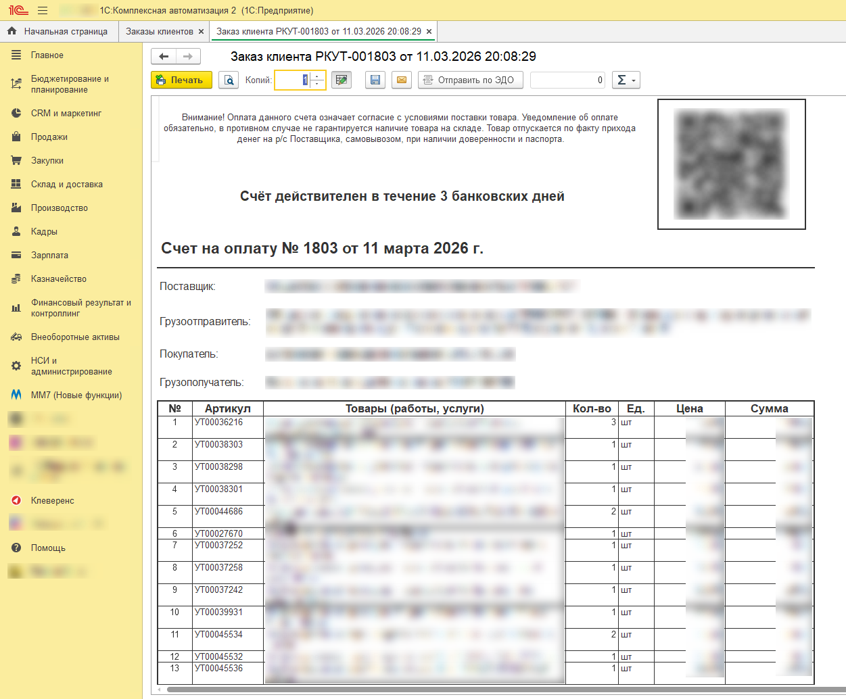Save the document with the diskette icon
Image resolution: width=846 pixels, height=699 pixels.
click(375, 80)
